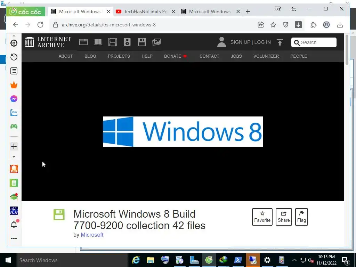Open the Audio speaker icon

tap(127, 42)
